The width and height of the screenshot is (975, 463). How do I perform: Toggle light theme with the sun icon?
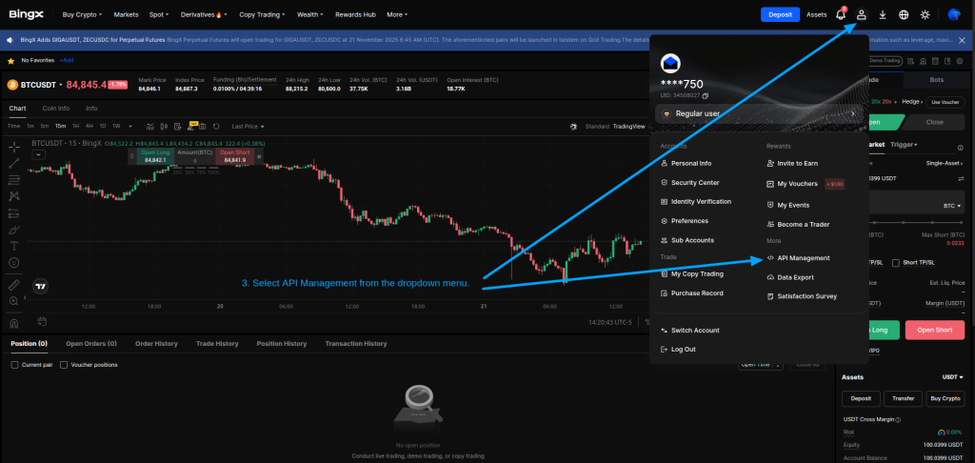[x=925, y=14]
